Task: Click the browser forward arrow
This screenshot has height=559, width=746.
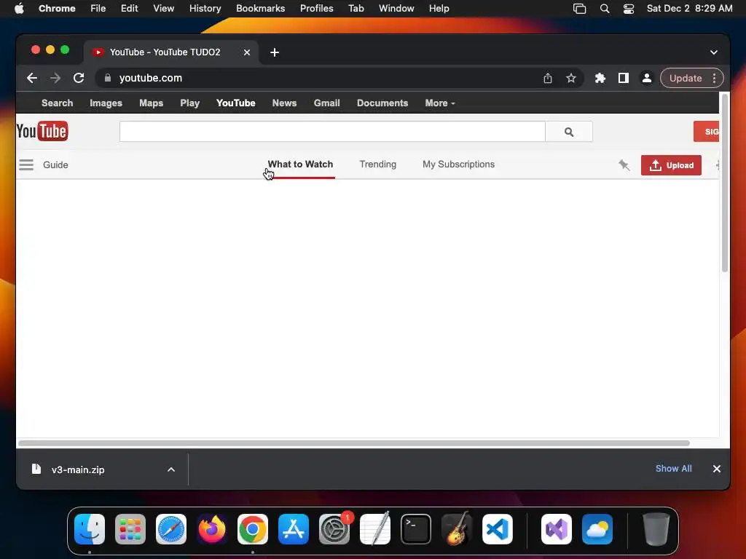Action: (55, 78)
